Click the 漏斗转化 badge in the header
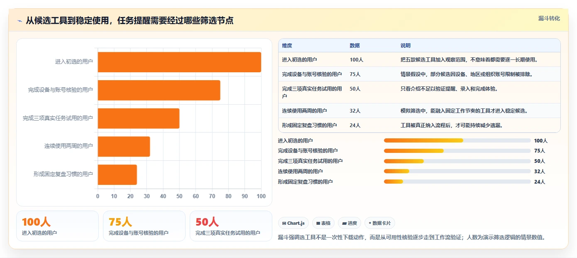The width and height of the screenshot is (577, 258). click(x=549, y=18)
